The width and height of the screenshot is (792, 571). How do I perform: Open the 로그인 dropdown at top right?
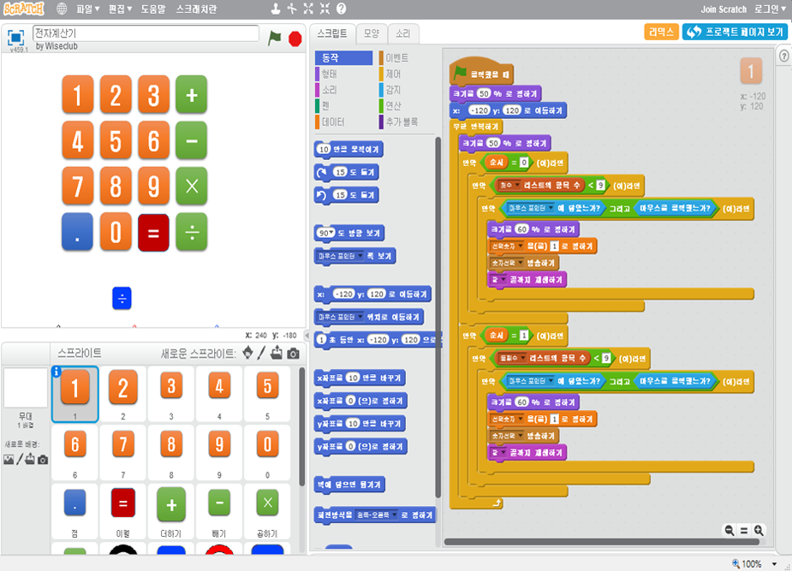point(766,9)
